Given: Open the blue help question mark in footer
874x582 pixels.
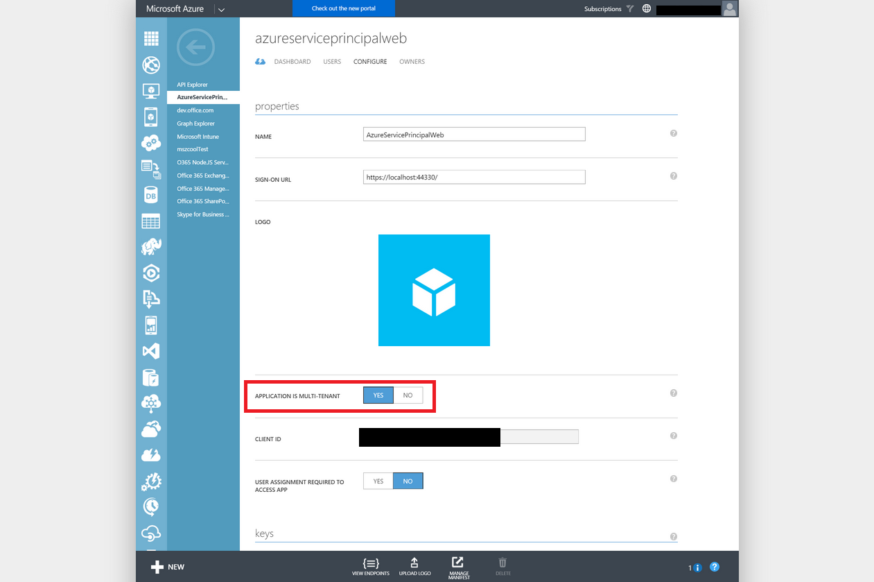Looking at the screenshot, I should point(715,567).
